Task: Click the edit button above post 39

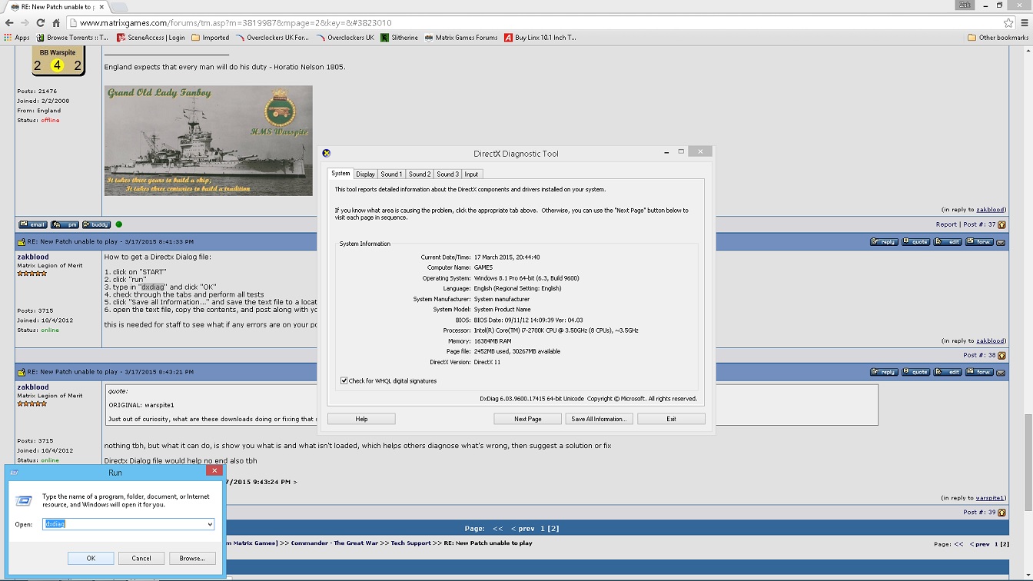Action: coord(948,372)
